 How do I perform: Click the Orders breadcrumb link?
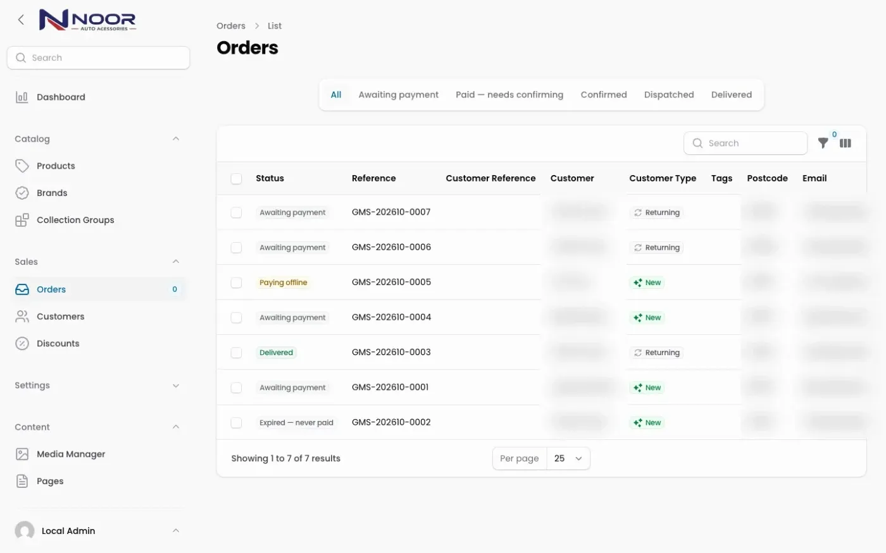click(x=231, y=26)
